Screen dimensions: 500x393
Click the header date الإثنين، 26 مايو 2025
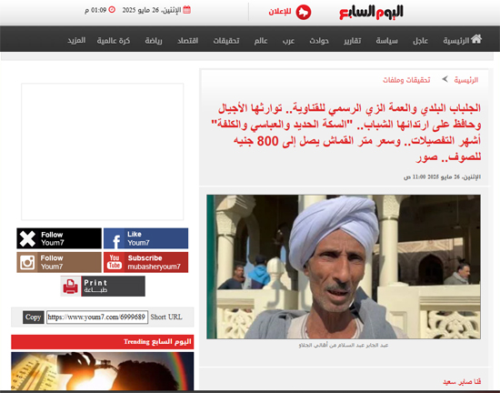[152, 10]
